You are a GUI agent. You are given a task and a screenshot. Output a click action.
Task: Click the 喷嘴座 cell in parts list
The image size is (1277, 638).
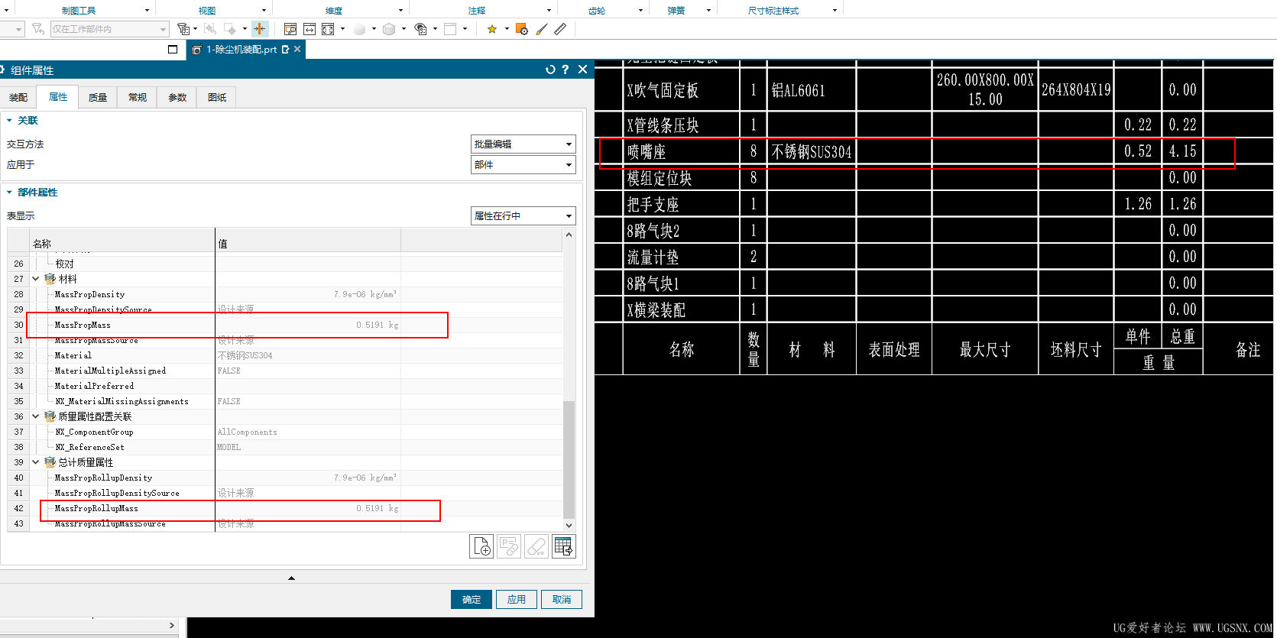682,151
